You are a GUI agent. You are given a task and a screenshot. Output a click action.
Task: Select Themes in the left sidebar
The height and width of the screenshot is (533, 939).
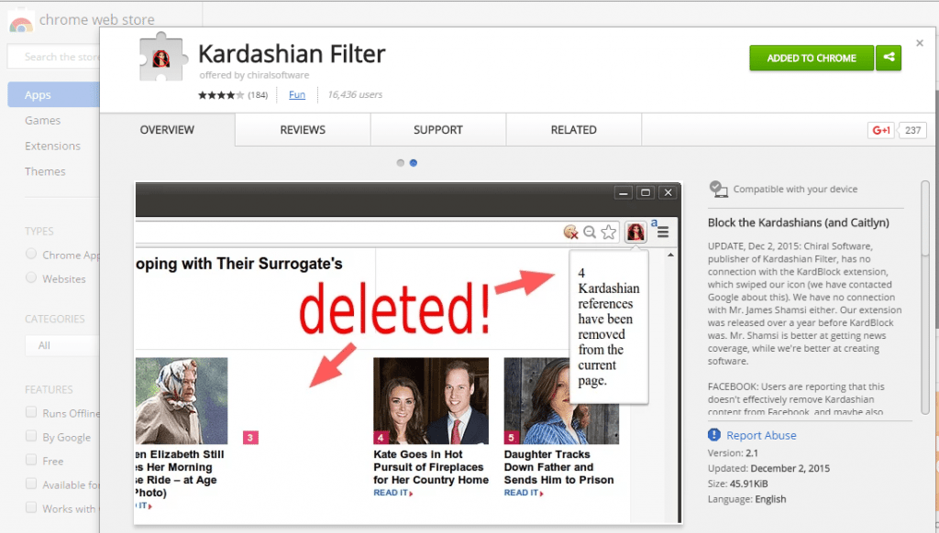coord(45,171)
